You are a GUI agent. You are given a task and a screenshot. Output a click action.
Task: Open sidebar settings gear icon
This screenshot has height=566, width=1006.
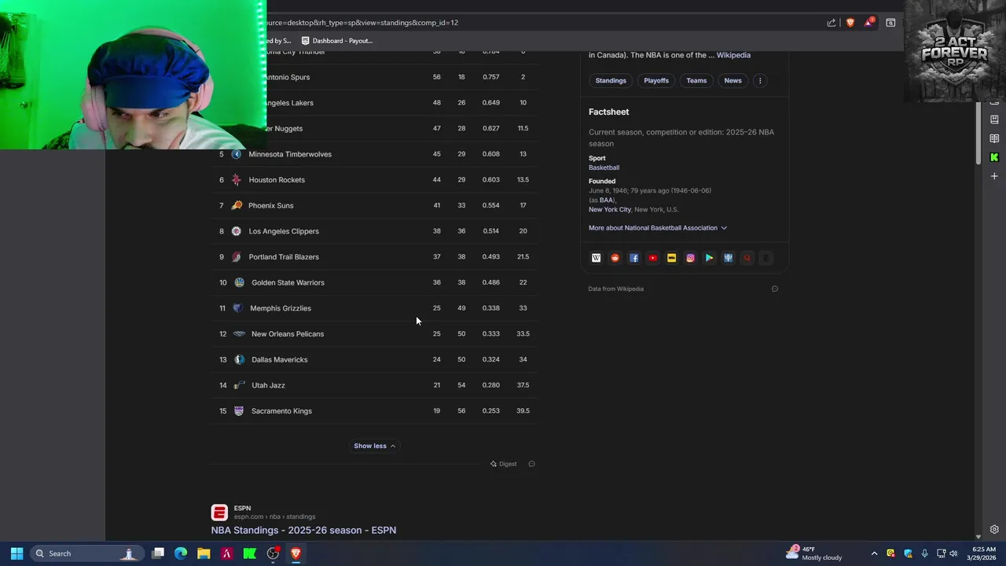coord(994,530)
